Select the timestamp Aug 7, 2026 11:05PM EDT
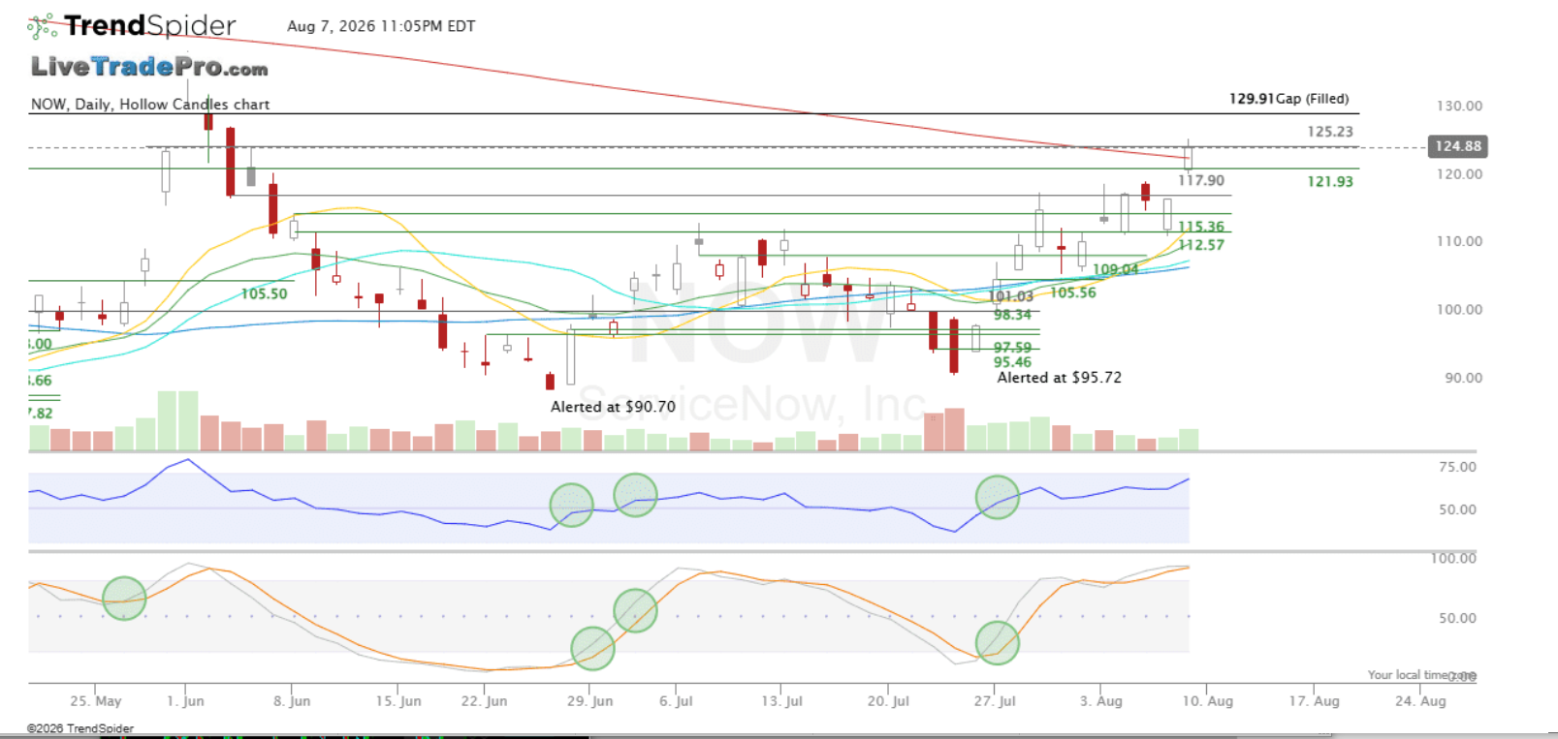 [381, 26]
